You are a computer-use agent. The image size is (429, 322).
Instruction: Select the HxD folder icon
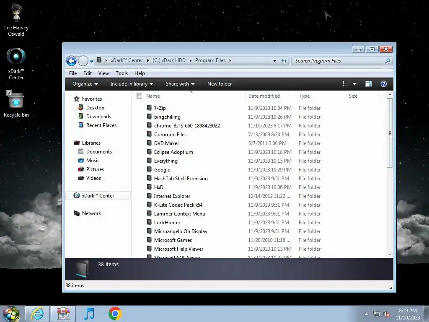149,187
